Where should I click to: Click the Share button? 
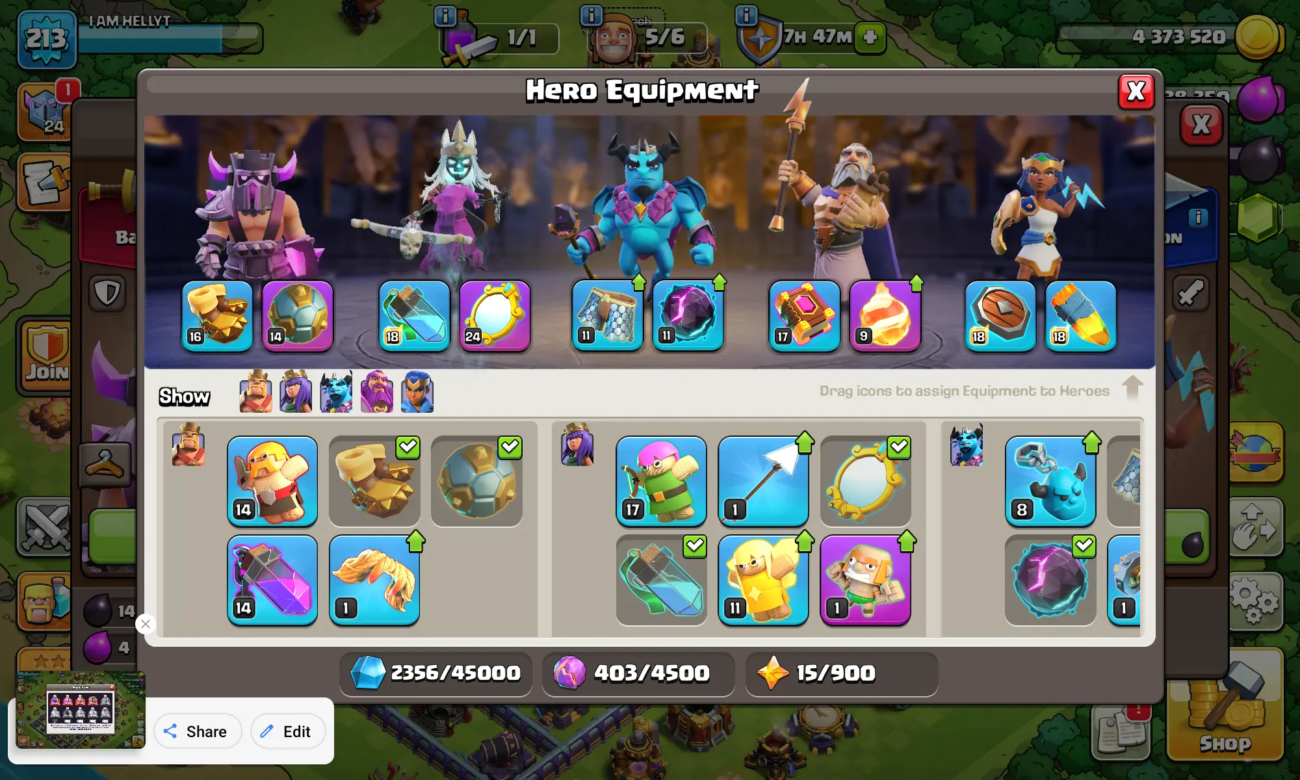pyautogui.click(x=198, y=731)
